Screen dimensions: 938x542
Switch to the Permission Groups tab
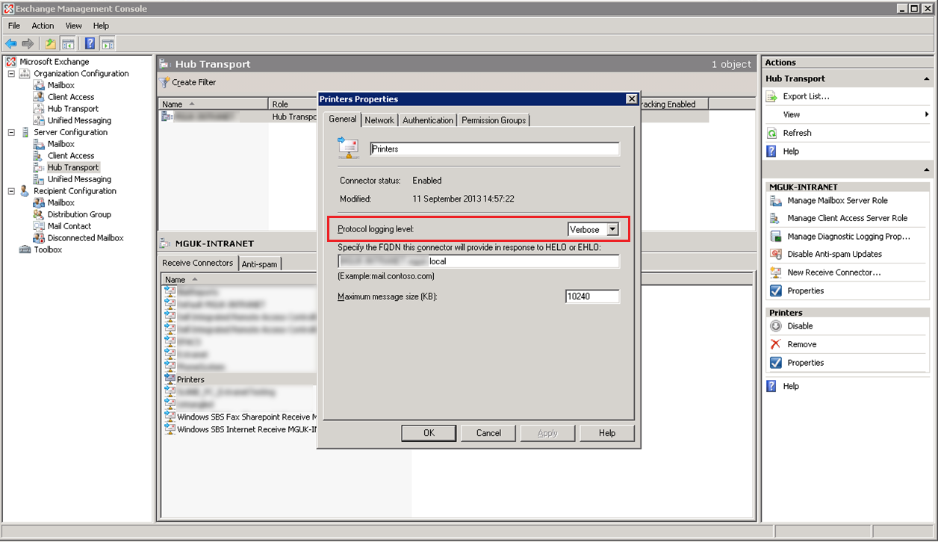coord(494,120)
